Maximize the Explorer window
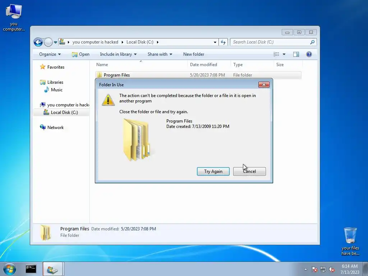 pyautogui.click(x=299, y=32)
